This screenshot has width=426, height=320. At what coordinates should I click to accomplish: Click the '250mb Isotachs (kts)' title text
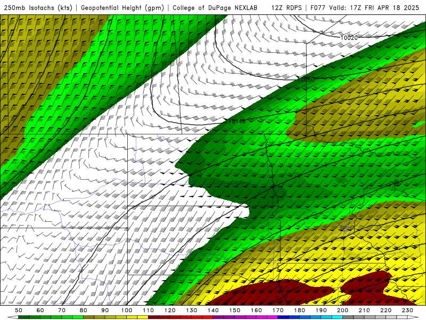pyautogui.click(x=38, y=7)
